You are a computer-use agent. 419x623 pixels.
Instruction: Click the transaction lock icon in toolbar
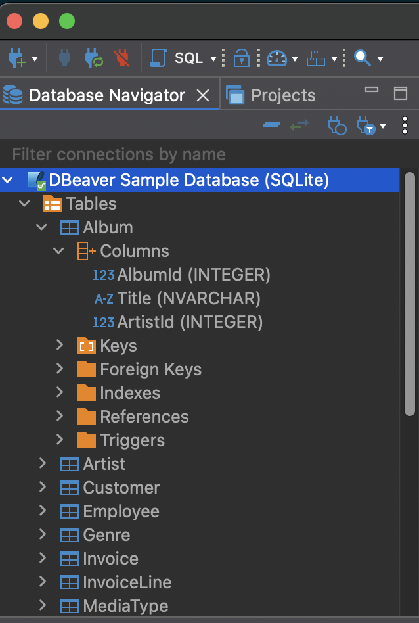pyautogui.click(x=242, y=58)
